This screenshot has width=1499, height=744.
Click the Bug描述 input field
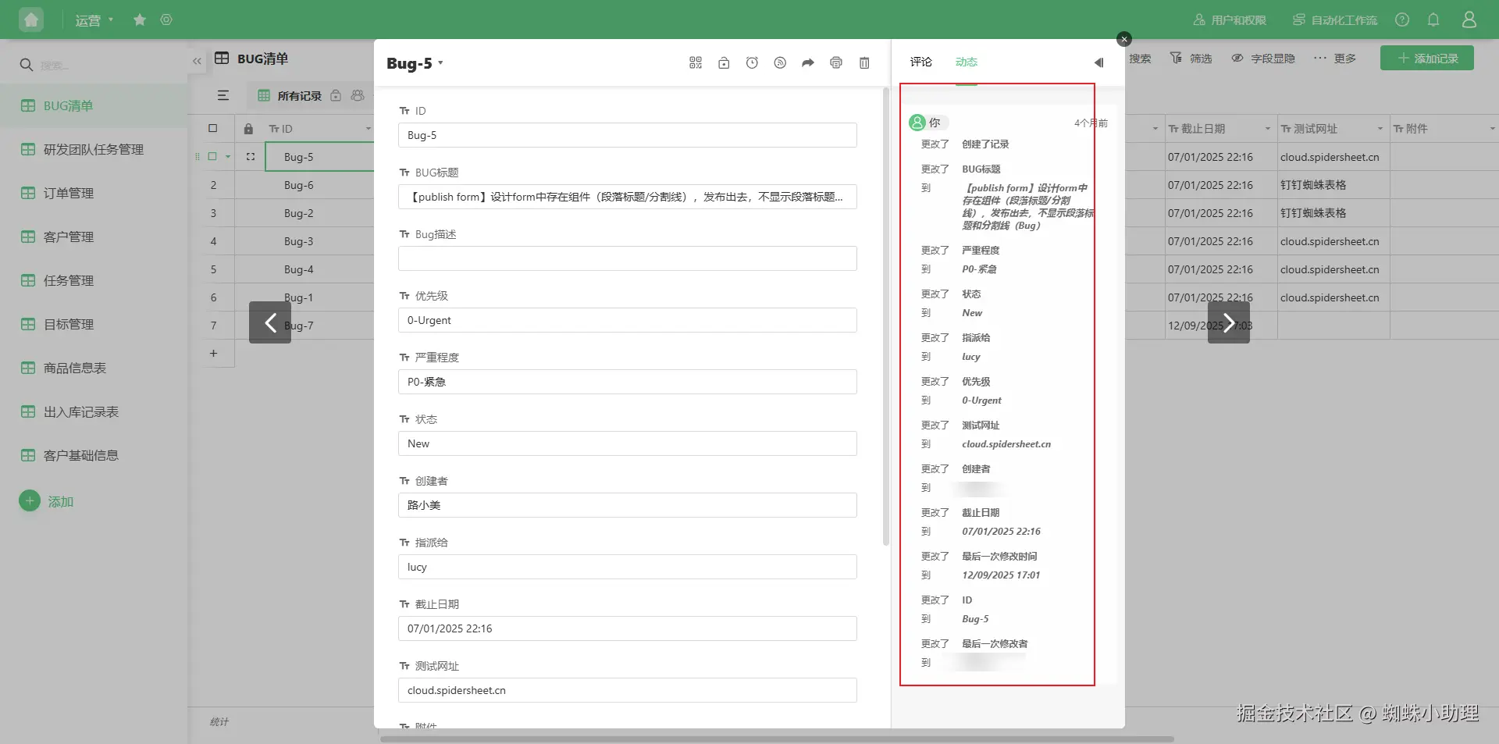(628, 258)
